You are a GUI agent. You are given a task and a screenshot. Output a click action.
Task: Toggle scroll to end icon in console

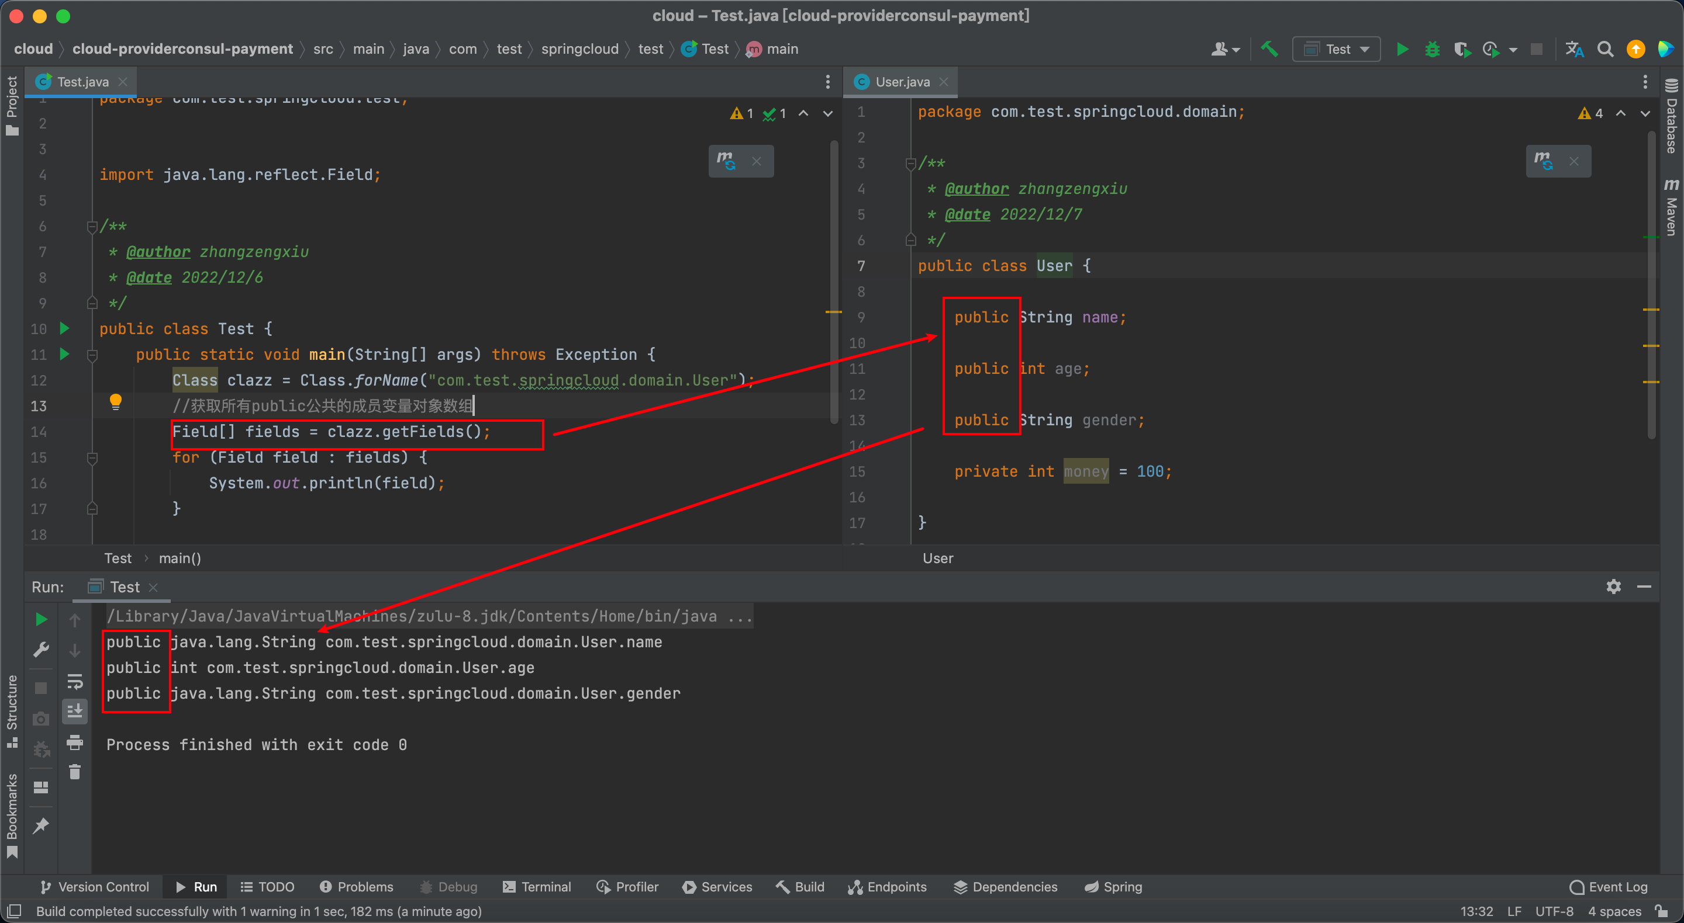[x=74, y=711]
